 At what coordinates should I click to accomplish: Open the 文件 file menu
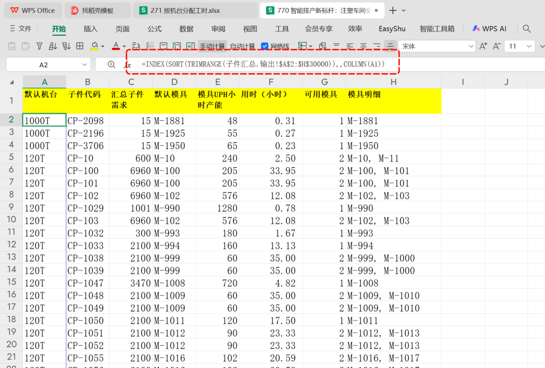tap(21, 29)
